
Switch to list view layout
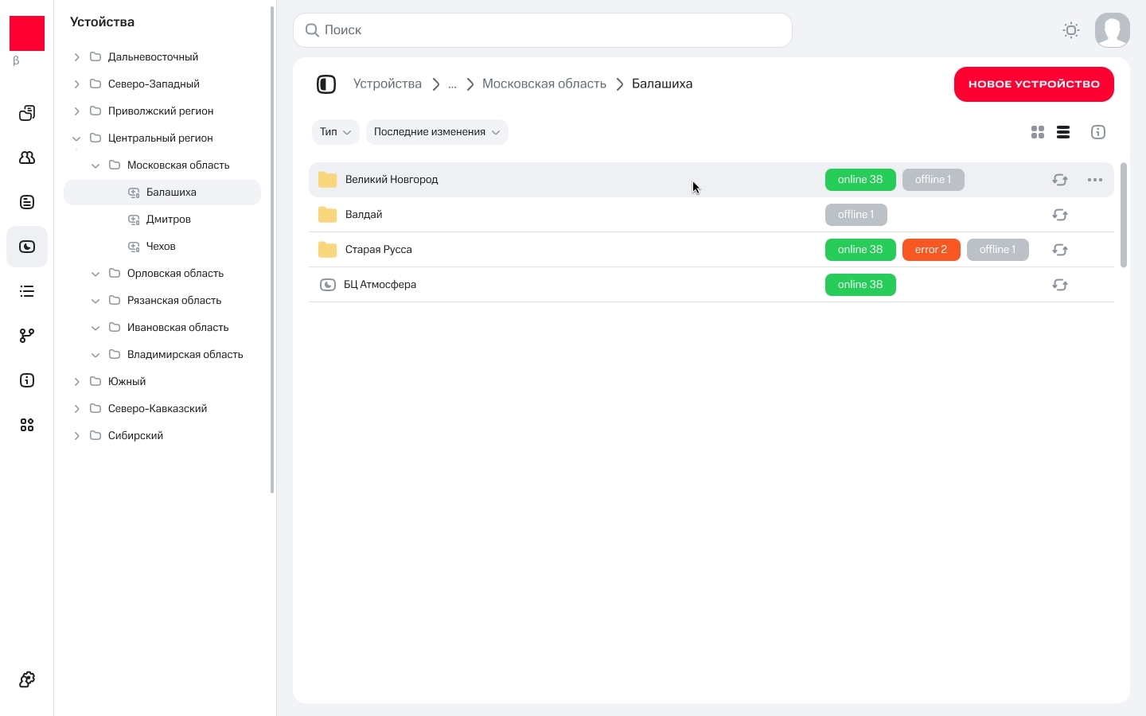1063,132
